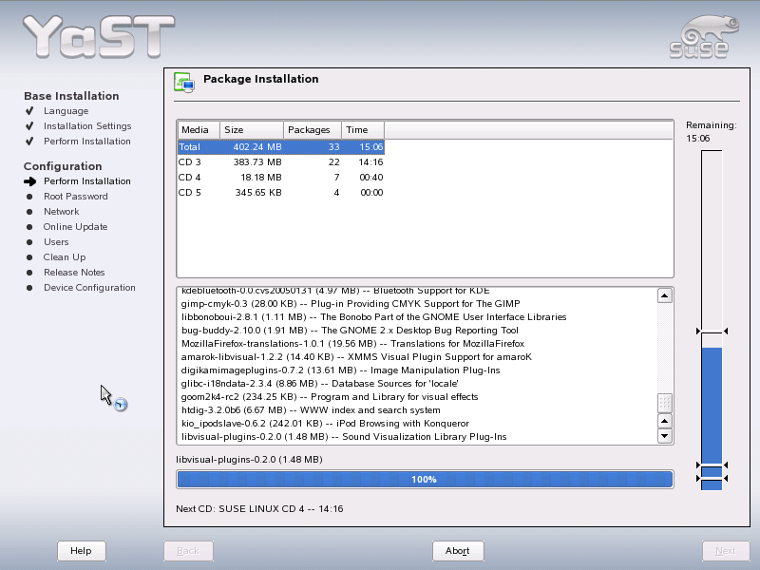Select Installation Settings step
760x570 pixels.
[x=87, y=126]
